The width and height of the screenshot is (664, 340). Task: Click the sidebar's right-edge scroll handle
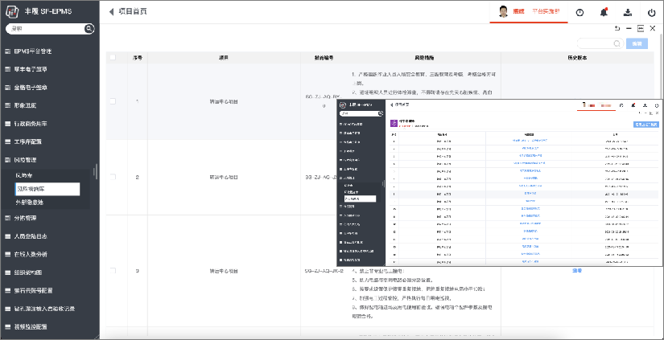pyautogui.click(x=97, y=174)
